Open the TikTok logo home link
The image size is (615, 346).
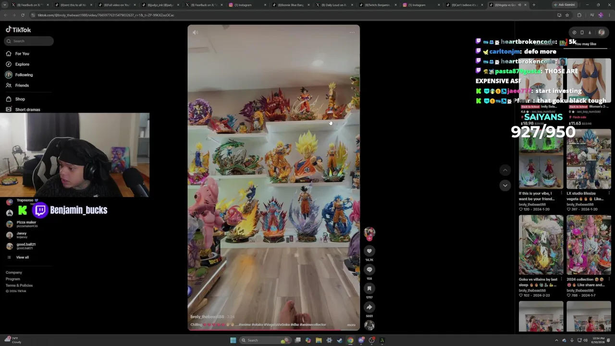18,30
